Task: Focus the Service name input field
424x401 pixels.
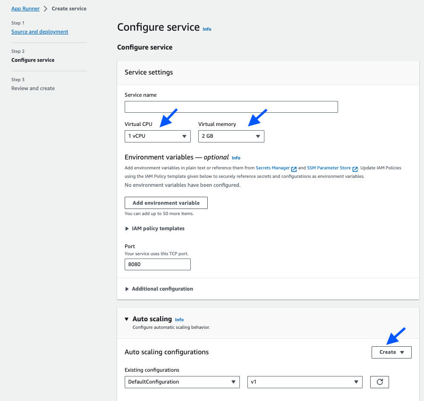Action: (231, 107)
